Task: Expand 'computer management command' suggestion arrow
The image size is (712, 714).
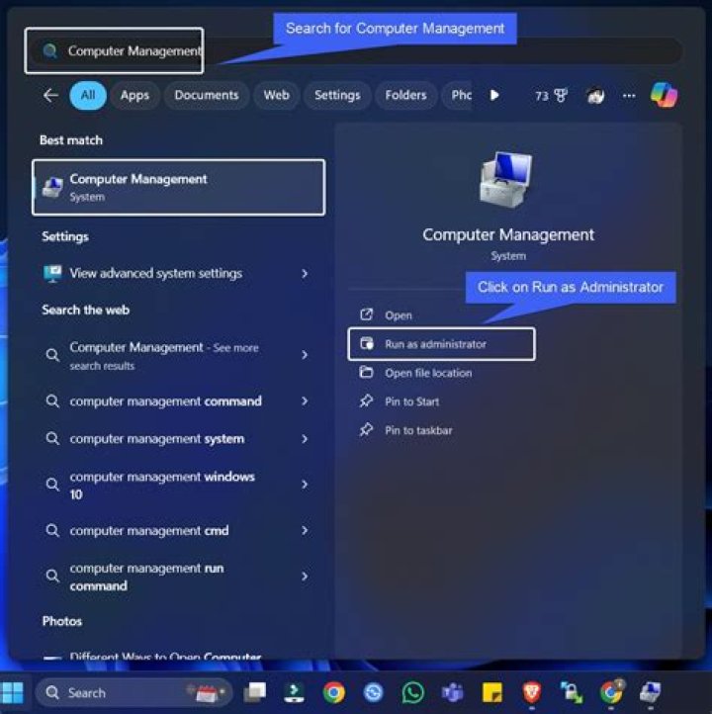Action: click(305, 402)
